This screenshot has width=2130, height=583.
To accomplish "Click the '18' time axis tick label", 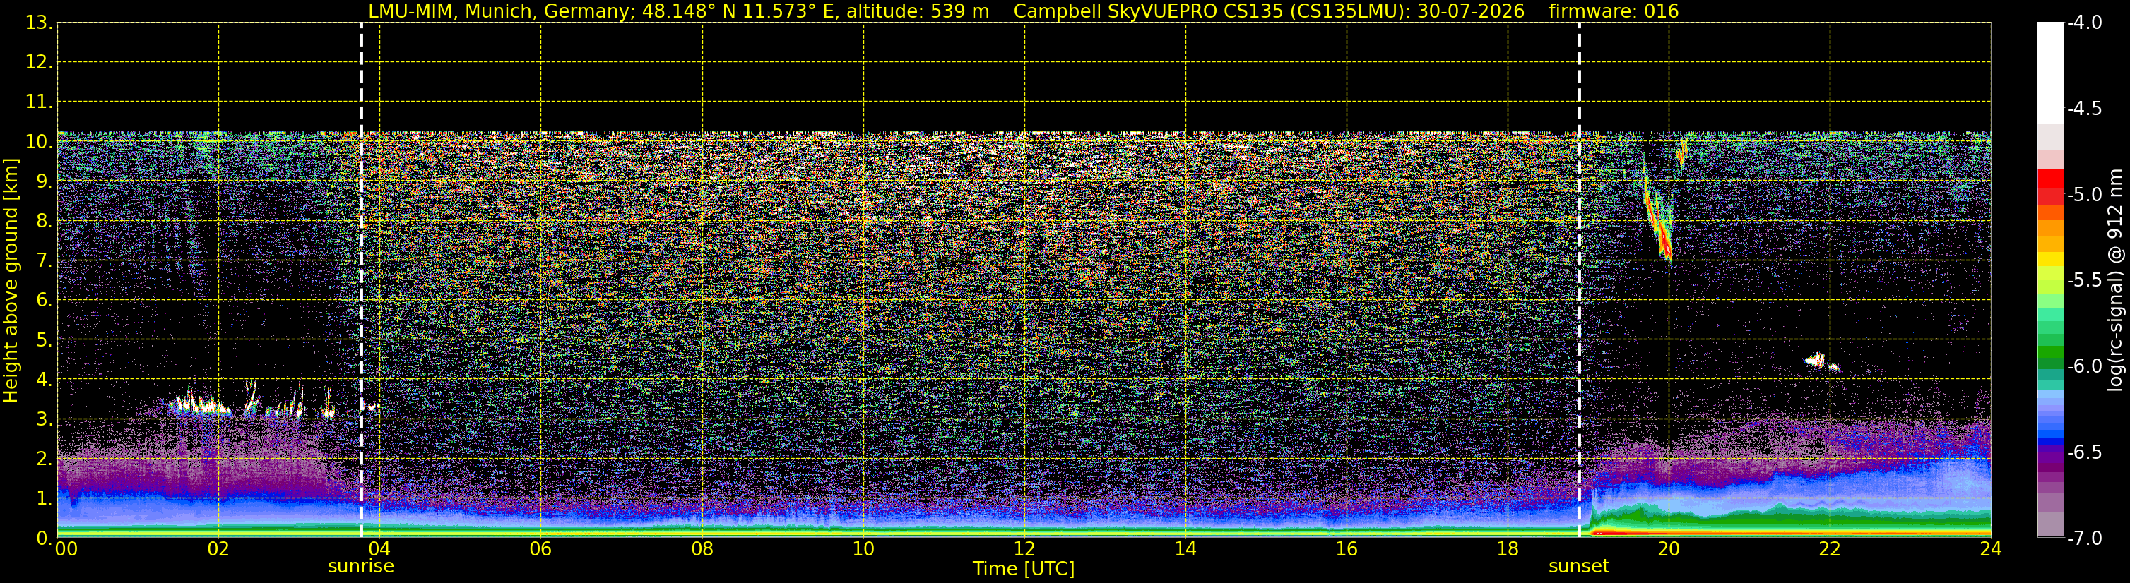I will 1508,549.
